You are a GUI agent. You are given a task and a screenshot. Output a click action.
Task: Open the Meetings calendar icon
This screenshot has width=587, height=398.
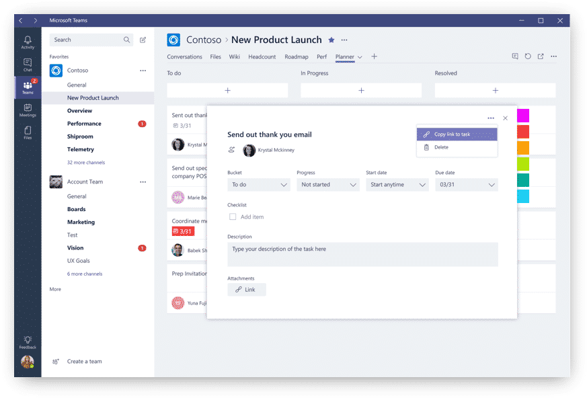tap(28, 110)
